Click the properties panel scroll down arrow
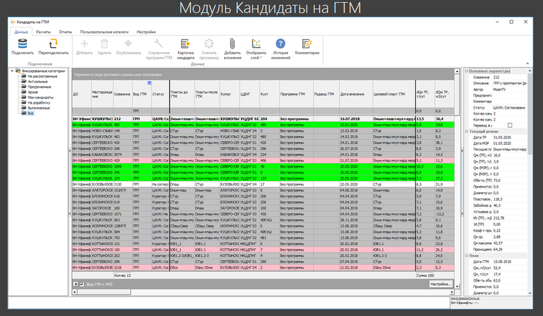Image resolution: width=543 pixels, height=316 pixels. pyautogui.click(x=530, y=293)
